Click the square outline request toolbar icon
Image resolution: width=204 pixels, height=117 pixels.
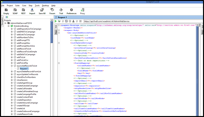click(x=70, y=21)
